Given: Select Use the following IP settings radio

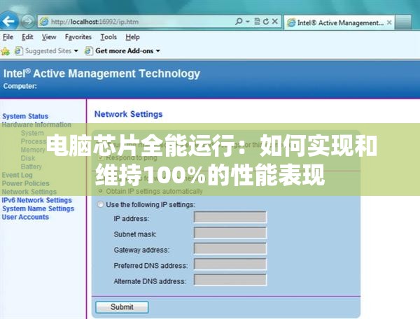Looking at the screenshot, I should [x=100, y=204].
